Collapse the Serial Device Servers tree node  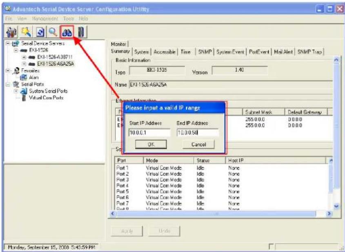point(8,44)
